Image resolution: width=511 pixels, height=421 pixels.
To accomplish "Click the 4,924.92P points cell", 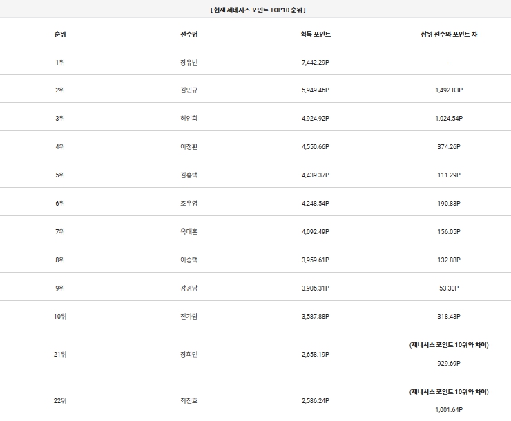I will [x=316, y=118].
